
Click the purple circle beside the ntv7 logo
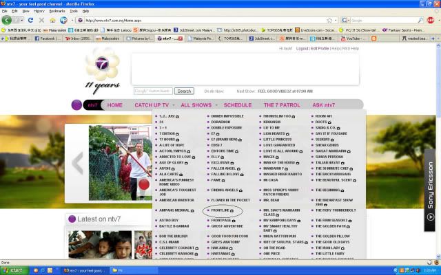click(76, 105)
